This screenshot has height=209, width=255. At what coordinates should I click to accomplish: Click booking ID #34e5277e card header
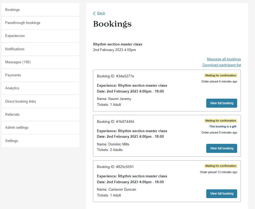coord(115,76)
